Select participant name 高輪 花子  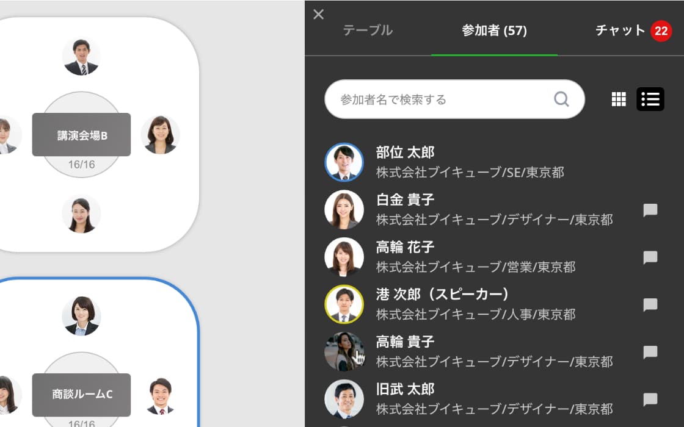coord(406,247)
